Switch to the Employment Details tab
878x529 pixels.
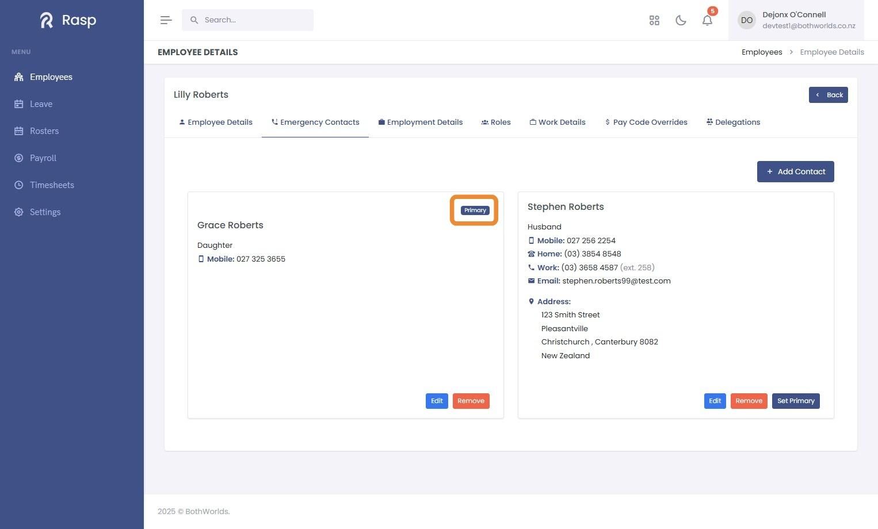[420, 122]
